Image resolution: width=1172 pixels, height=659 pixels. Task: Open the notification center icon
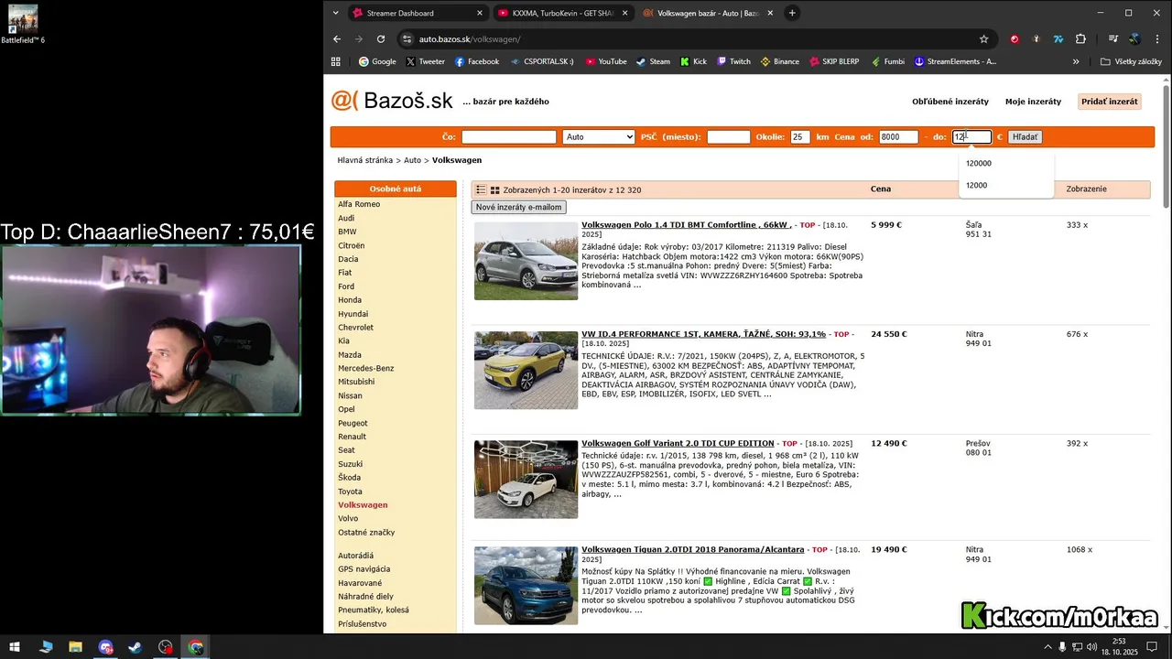point(1152,647)
